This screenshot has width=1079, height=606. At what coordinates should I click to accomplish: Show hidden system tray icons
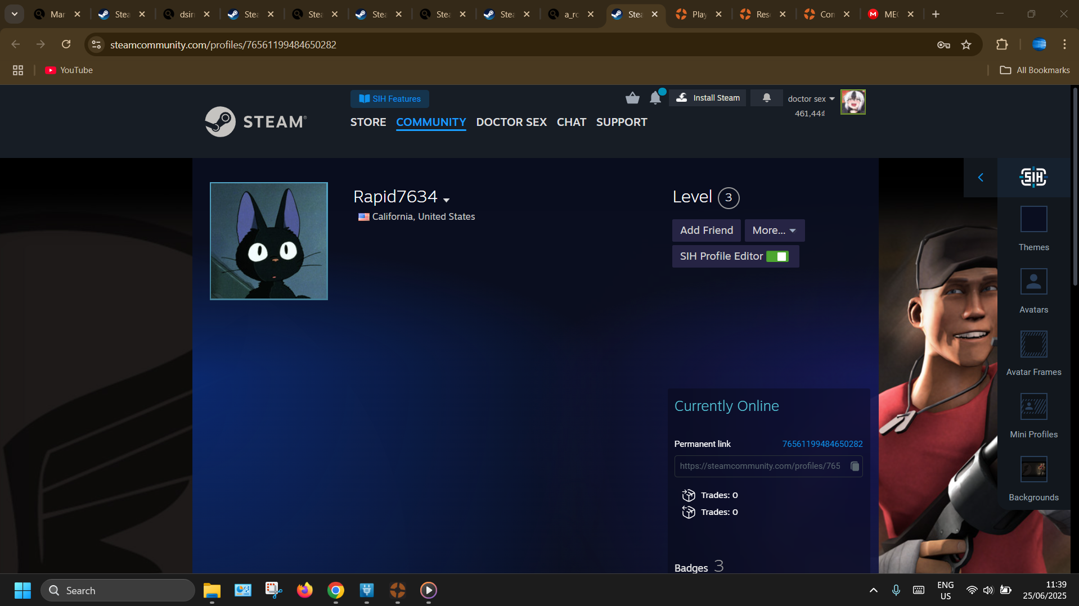(873, 590)
